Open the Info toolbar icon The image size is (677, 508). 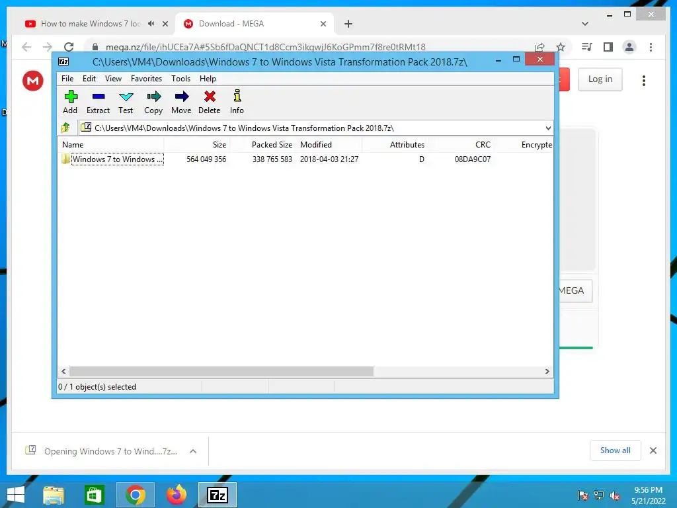(x=237, y=103)
